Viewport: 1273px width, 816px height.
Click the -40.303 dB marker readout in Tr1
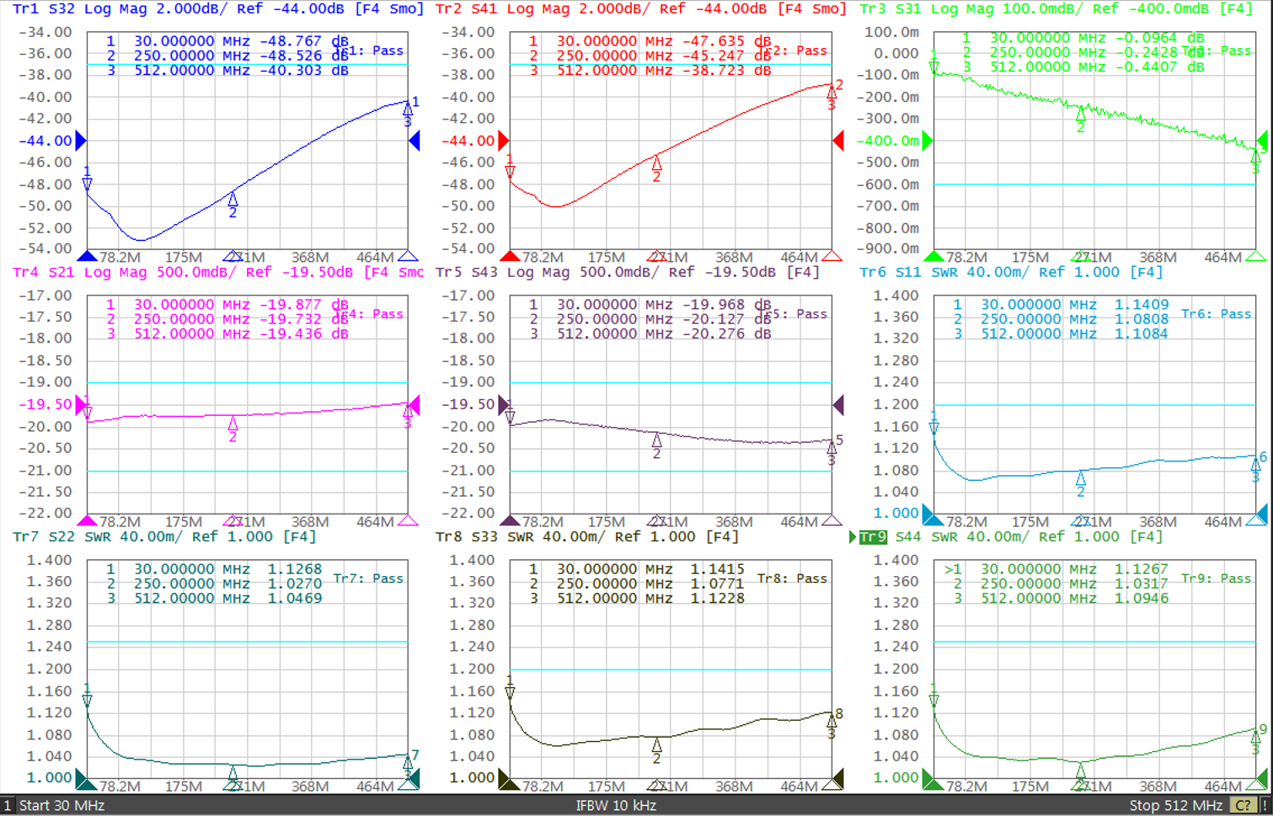[x=302, y=70]
